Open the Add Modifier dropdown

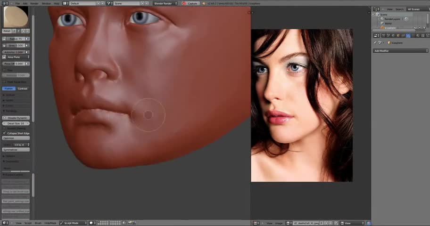click(x=400, y=50)
